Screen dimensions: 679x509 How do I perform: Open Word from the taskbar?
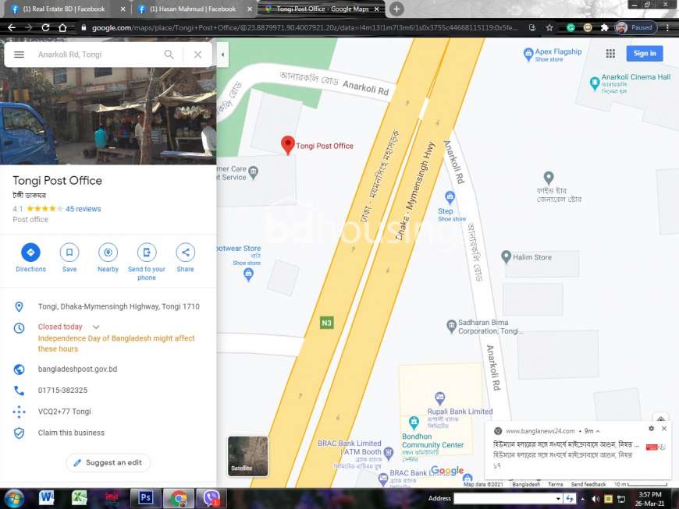pos(46,499)
